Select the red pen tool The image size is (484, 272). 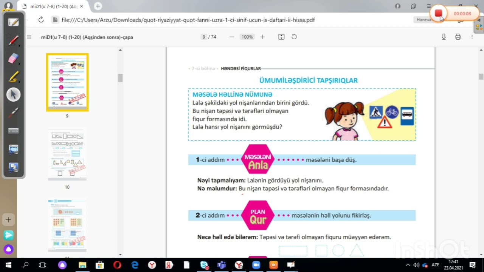pyautogui.click(x=14, y=40)
